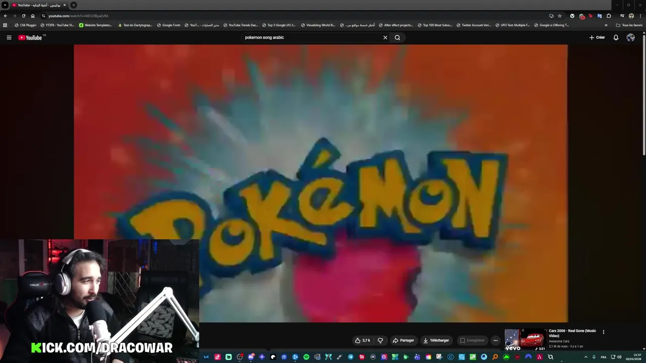Open the tab search dropdown arrow

5,5
